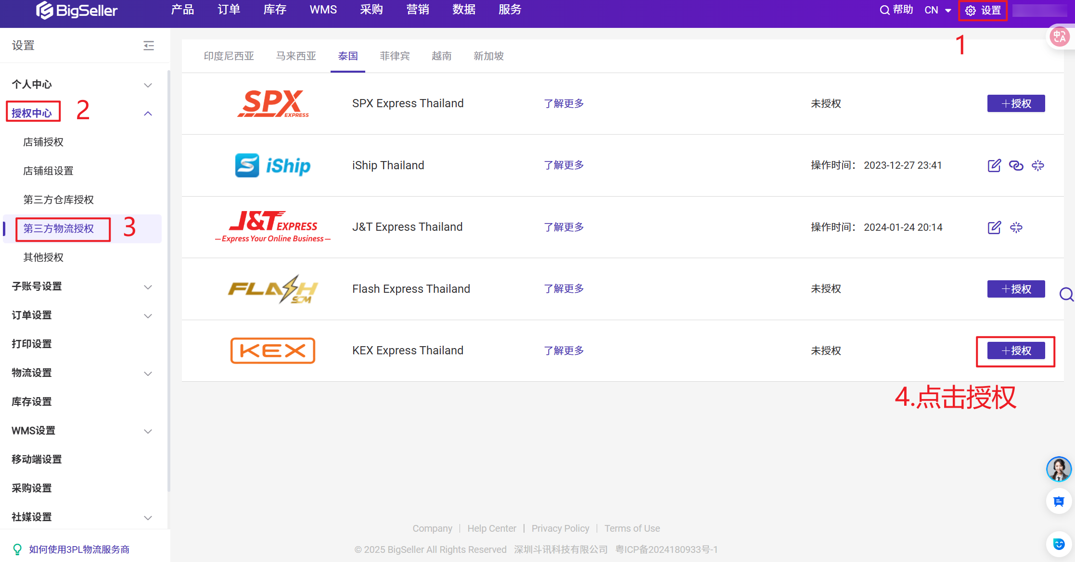This screenshot has width=1075, height=562.
Task: Open the feedback message icon
Action: [1059, 501]
